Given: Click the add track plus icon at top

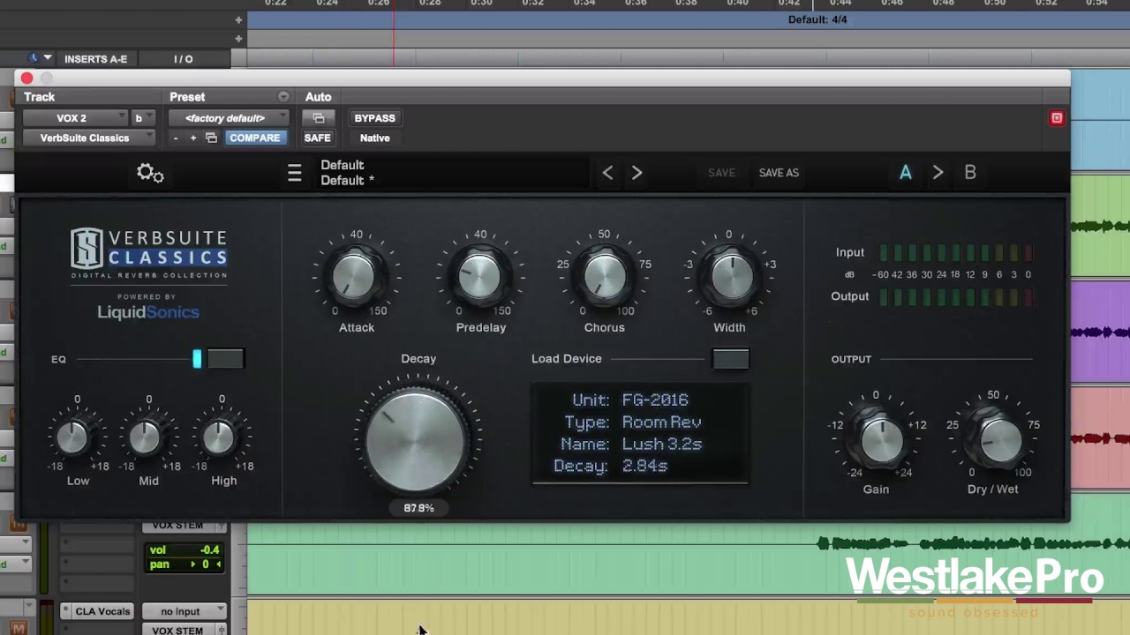Looking at the screenshot, I should [x=238, y=19].
